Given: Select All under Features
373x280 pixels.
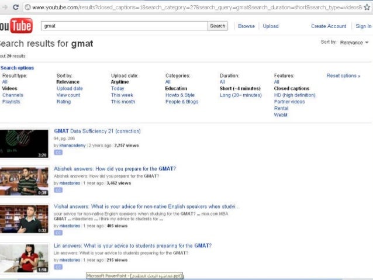Looking at the screenshot, I should point(277,82).
